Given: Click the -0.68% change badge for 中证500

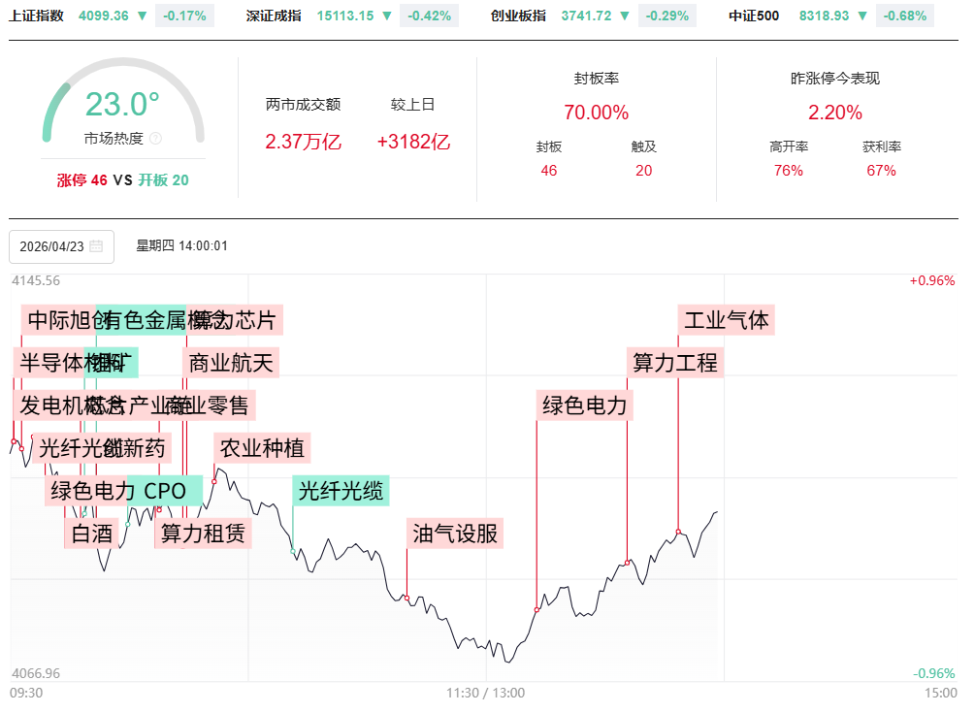Looking at the screenshot, I should tap(903, 16).
